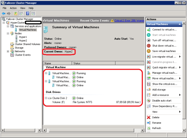Click the Up one level toolbar icon
This screenshot has height=138, width=187.
pos(15,13)
